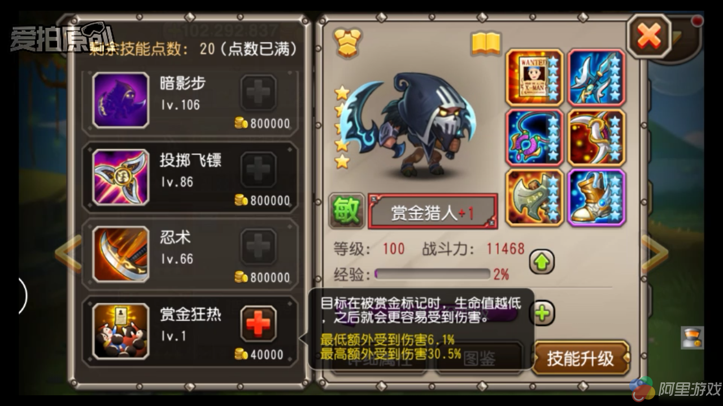Open the yellow book codex icon
The width and height of the screenshot is (723, 406).
click(x=486, y=43)
